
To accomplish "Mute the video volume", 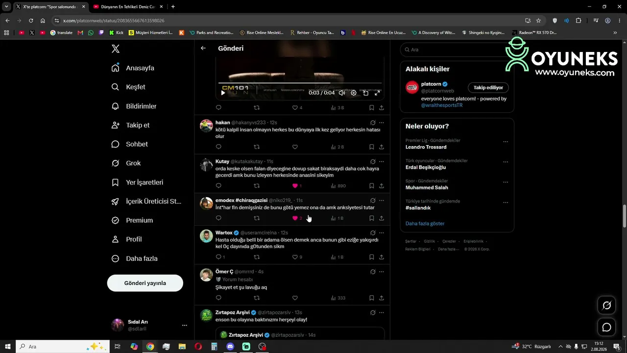I will click(342, 93).
